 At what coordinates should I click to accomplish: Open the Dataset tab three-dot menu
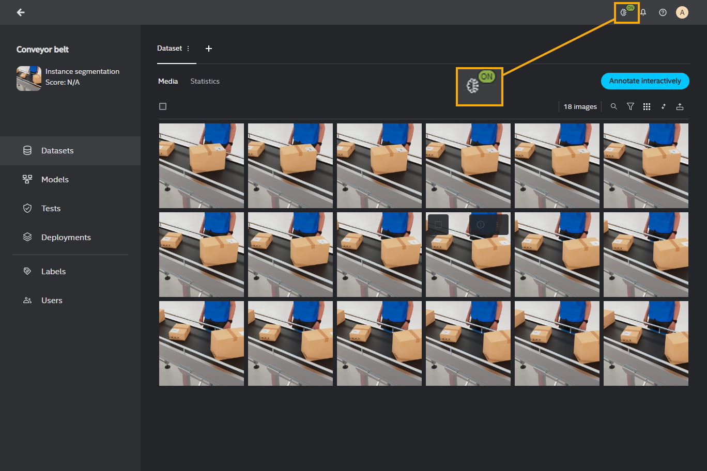coord(188,49)
